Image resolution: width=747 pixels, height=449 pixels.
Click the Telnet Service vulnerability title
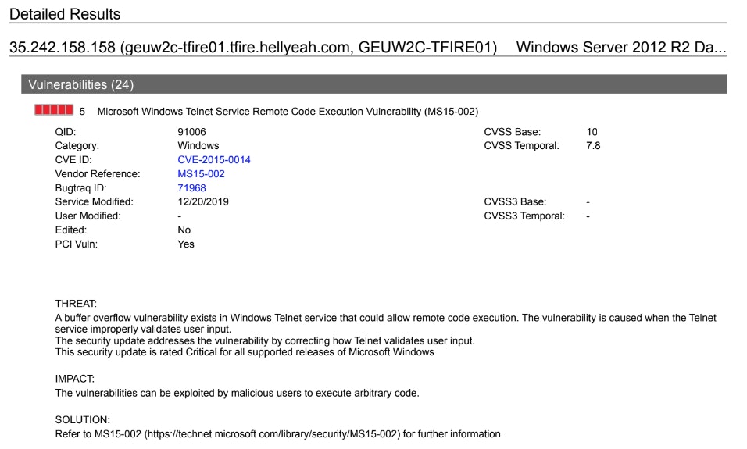(x=288, y=112)
